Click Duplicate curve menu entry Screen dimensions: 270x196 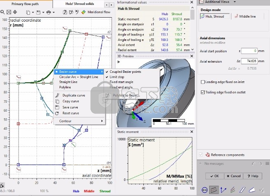coord(79,95)
